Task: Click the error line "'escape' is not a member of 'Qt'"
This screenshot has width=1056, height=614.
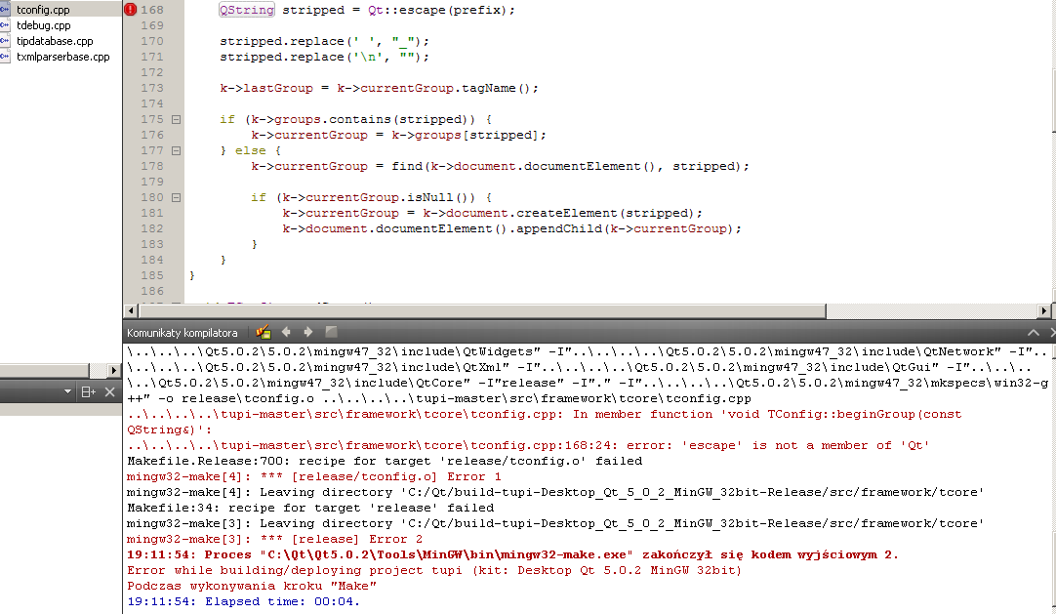Action: coord(528,445)
